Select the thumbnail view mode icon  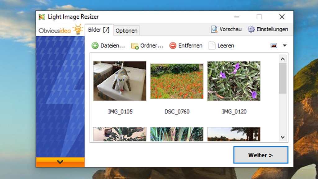pos(274,45)
